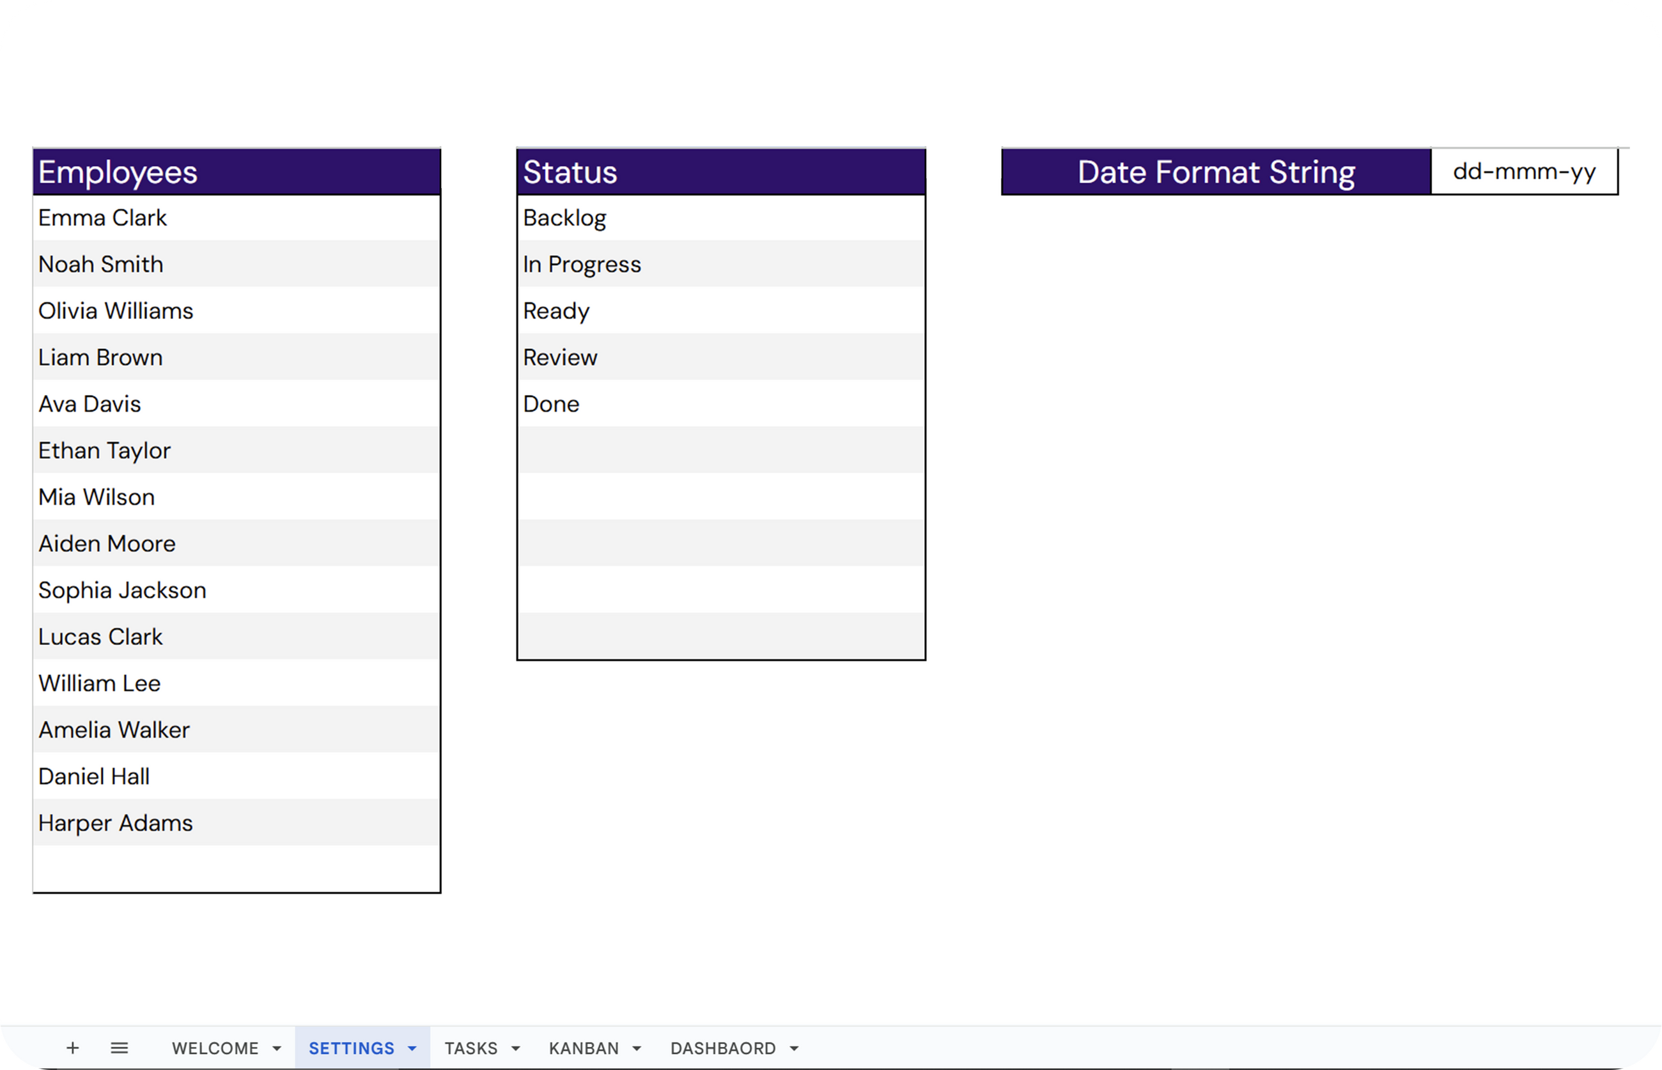Expand the SETTINGS tab dropdown arrow
1662x1070 pixels.
[412, 1048]
